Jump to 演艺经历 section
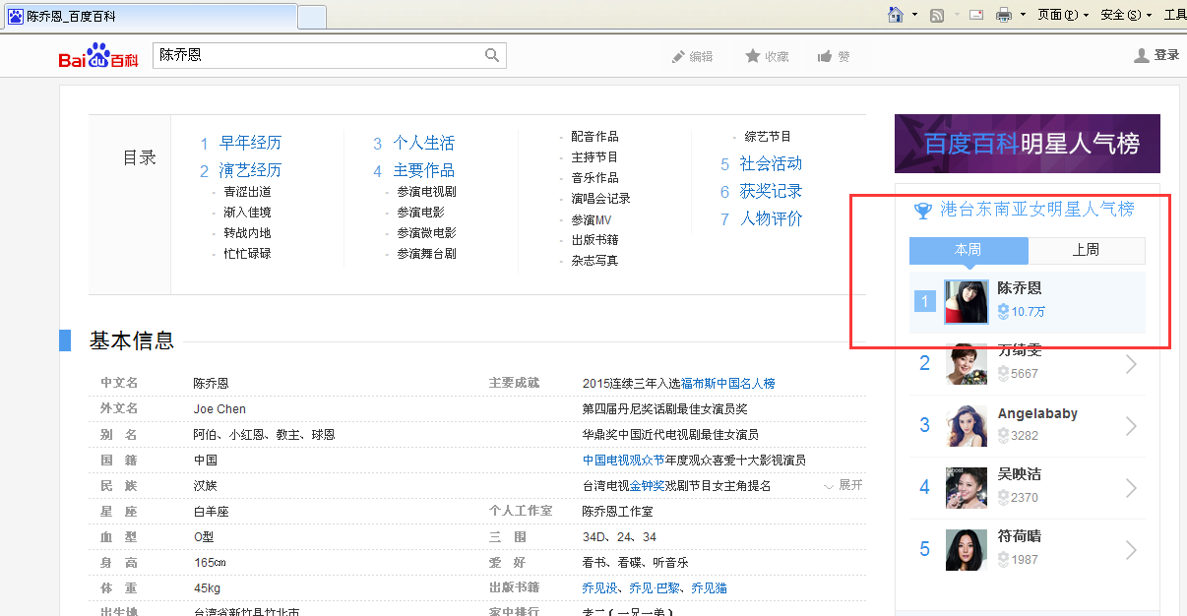This screenshot has height=616, width=1187. (250, 171)
